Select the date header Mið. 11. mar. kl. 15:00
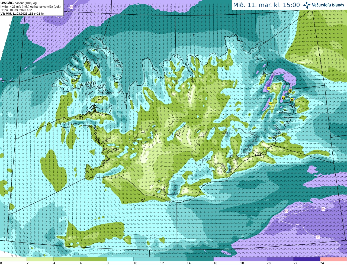Viewport: 347px width, 265px height. pyautogui.click(x=266, y=5)
